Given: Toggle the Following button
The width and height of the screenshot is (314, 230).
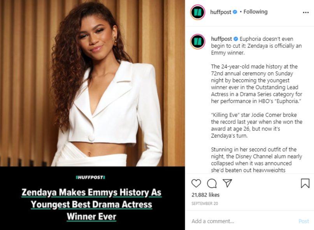Looking at the screenshot, I should tap(255, 12).
